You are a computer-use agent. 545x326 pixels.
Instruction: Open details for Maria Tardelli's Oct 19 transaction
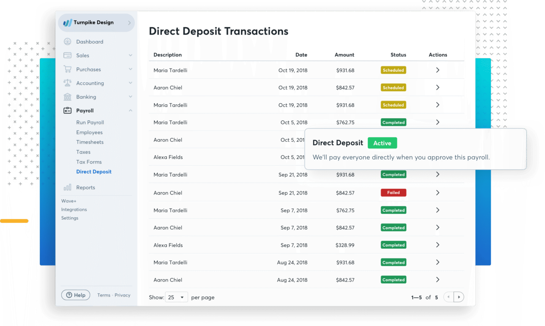pos(438,70)
